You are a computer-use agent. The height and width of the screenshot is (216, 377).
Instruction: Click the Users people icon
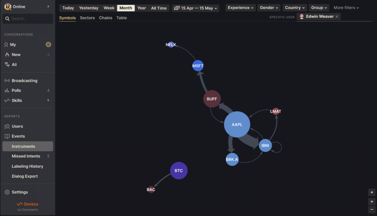click(x=7, y=126)
